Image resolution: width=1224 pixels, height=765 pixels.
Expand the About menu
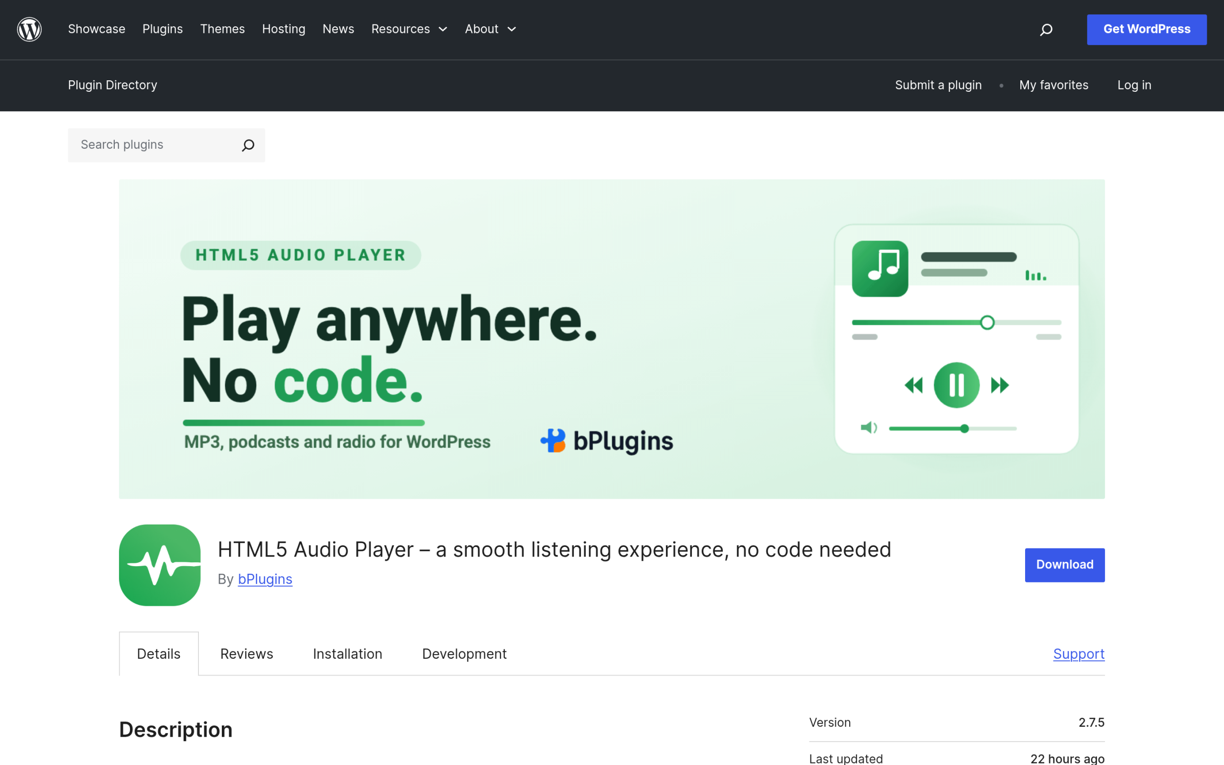(491, 29)
